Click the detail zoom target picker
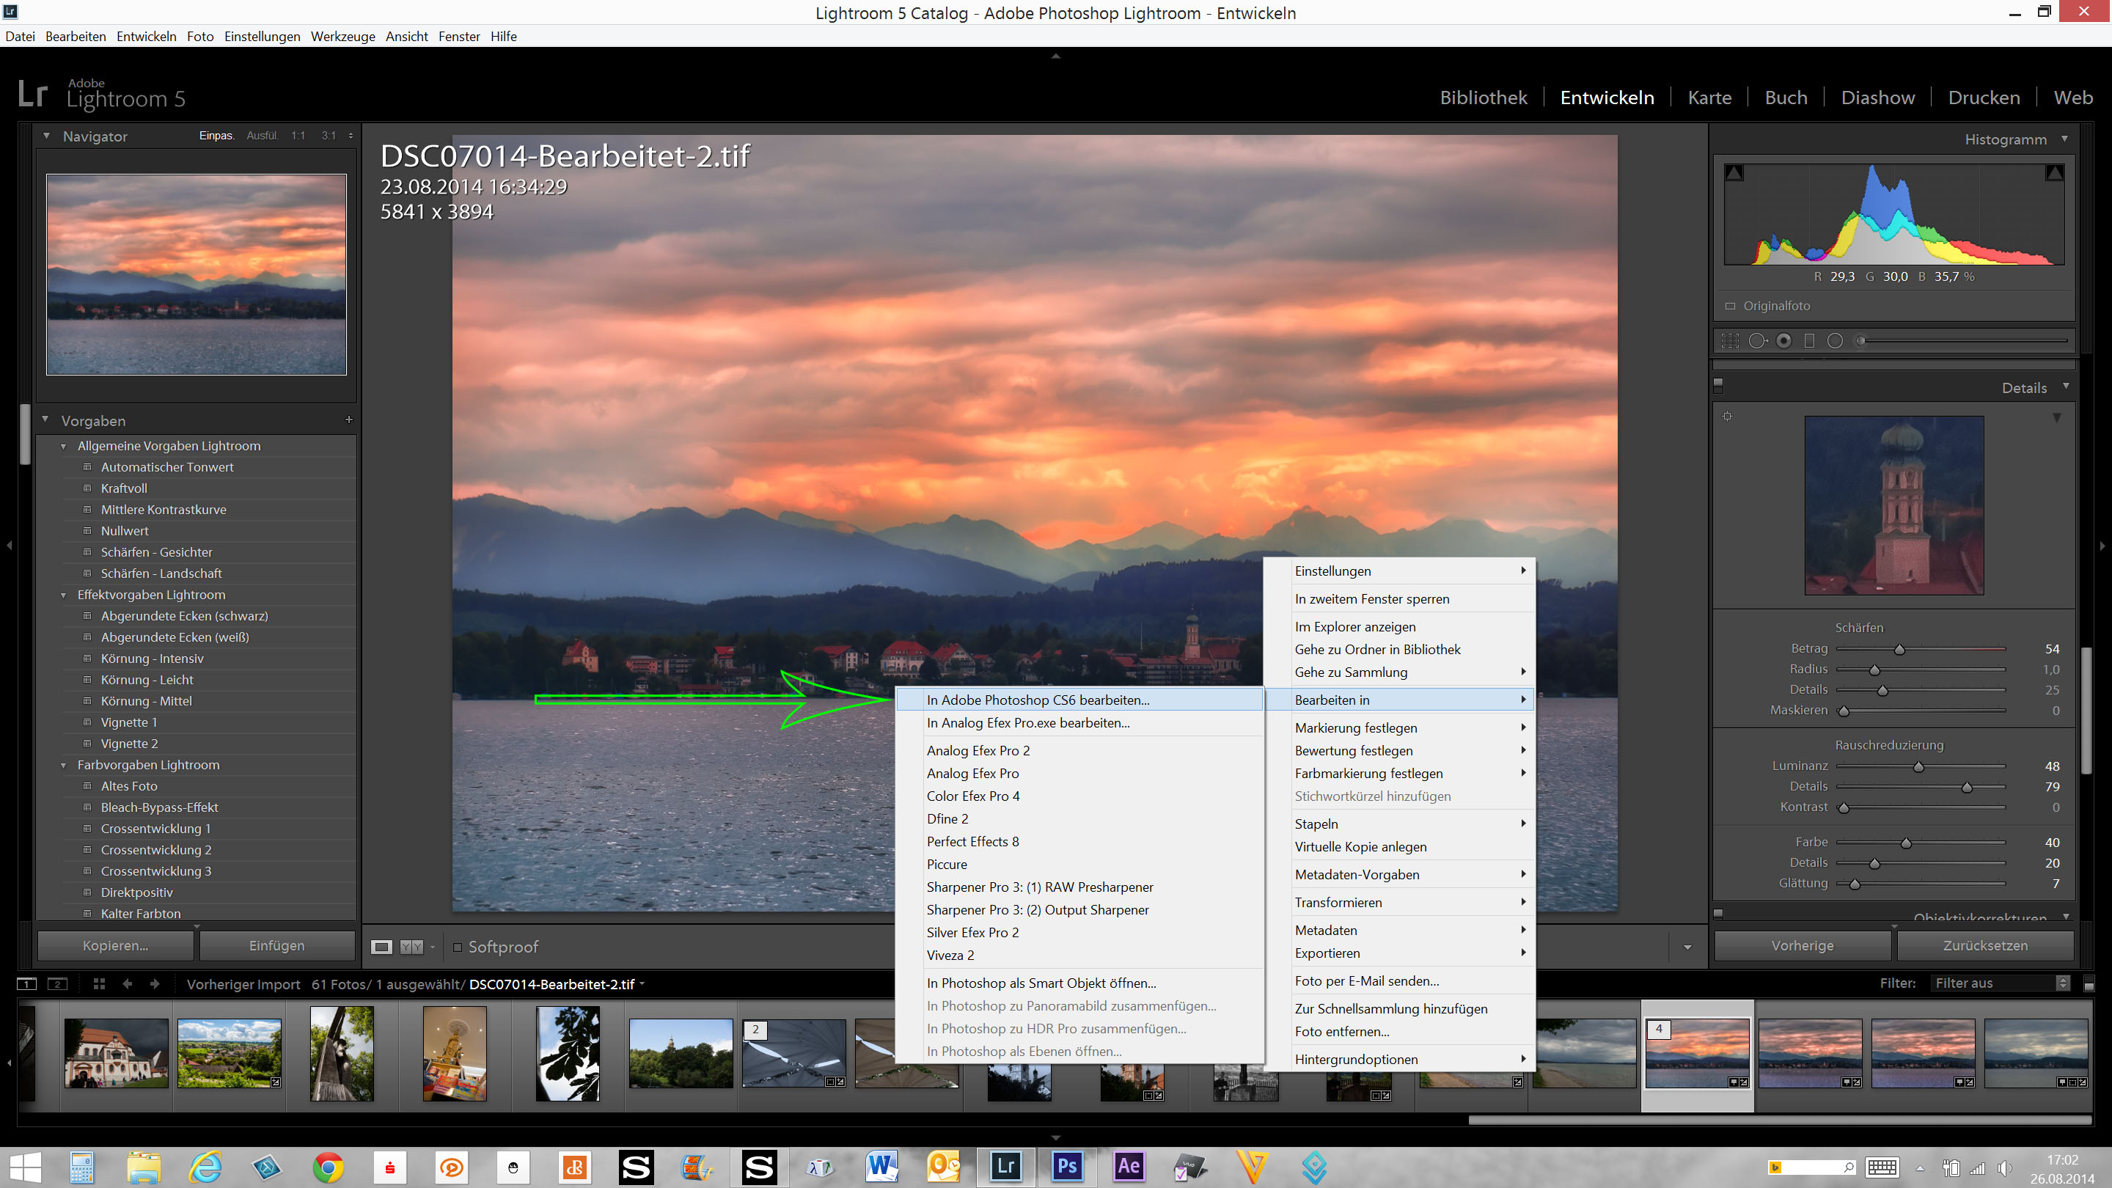Screen dimensions: 2112x1188 [1728, 417]
